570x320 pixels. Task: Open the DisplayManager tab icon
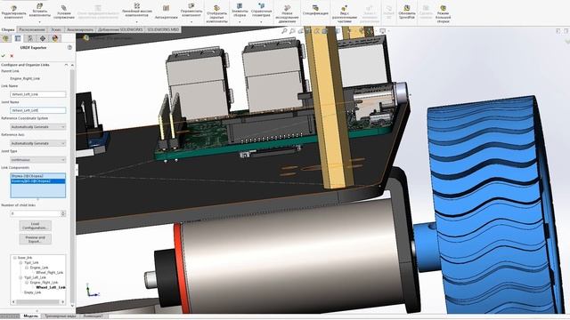55,38
